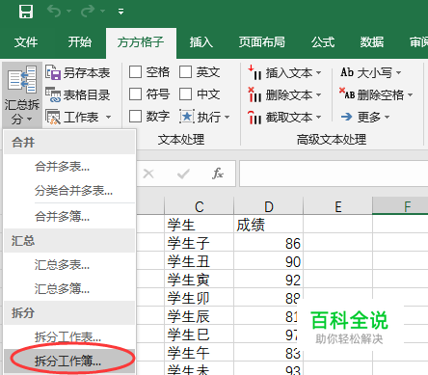Expand the 插入文本 dropdown arrow
428x375 pixels.
point(318,73)
